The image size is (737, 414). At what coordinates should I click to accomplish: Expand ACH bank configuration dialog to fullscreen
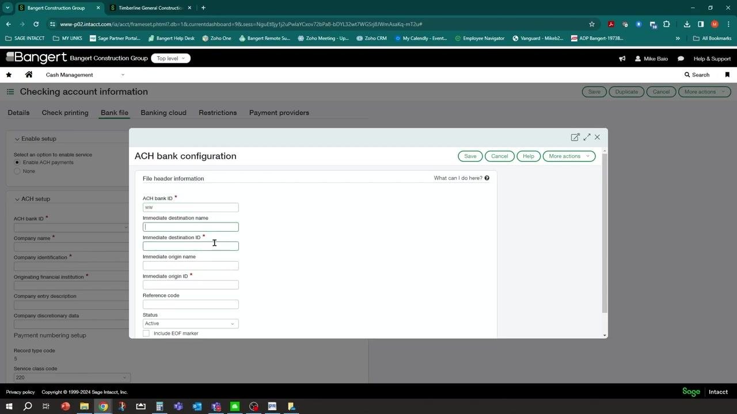click(587, 137)
